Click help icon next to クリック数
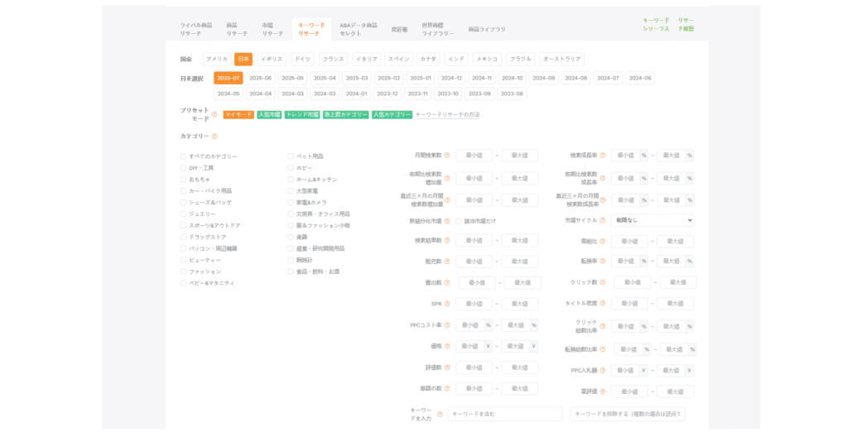Screen dimensions: 848x432 (603, 282)
